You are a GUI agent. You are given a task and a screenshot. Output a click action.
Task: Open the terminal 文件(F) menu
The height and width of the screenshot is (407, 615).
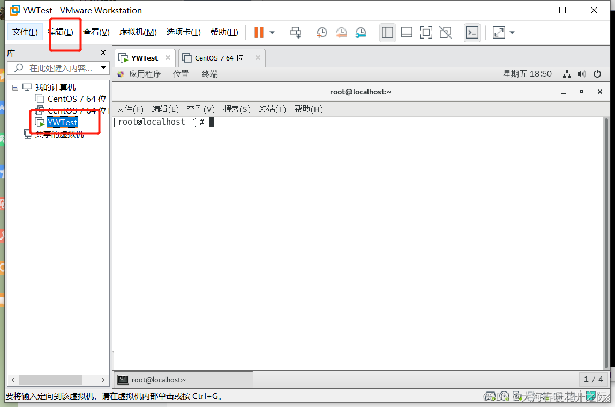(x=130, y=109)
